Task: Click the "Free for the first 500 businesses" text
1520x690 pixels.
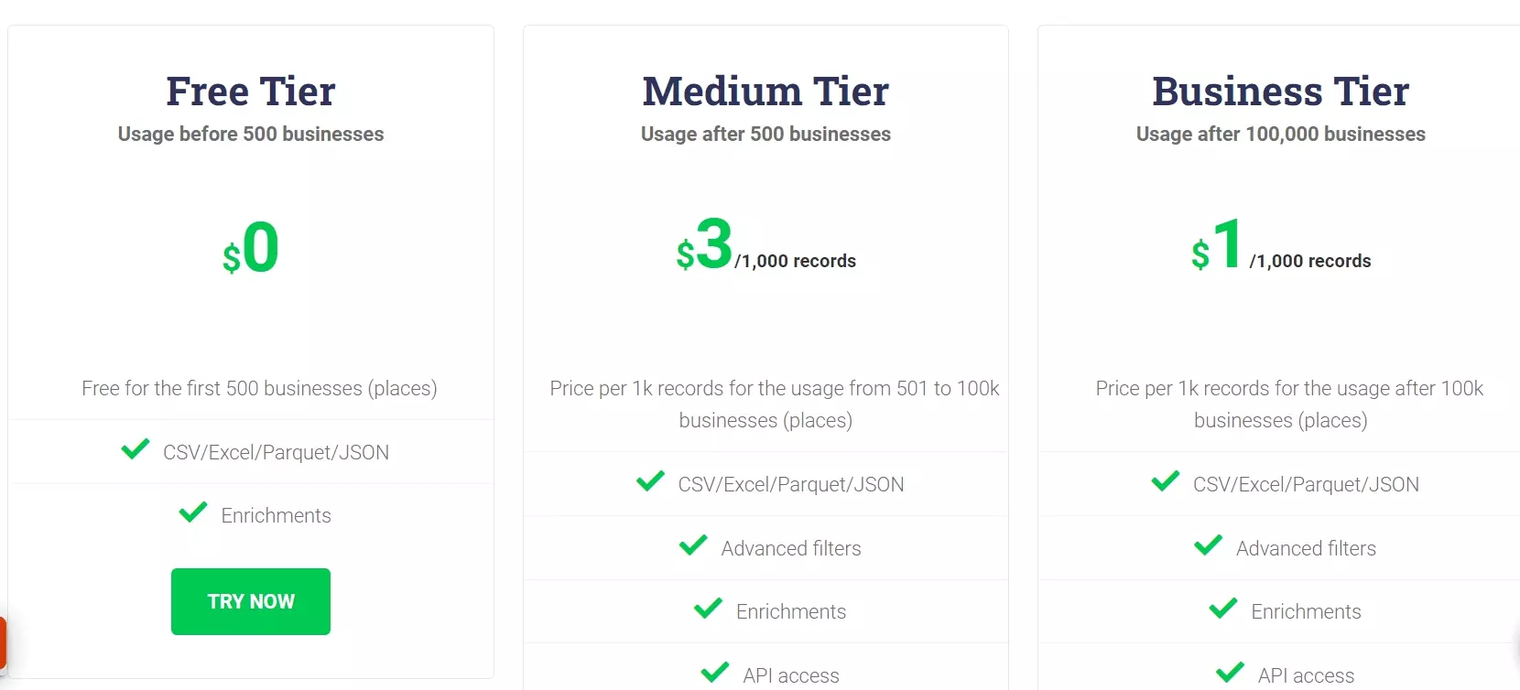Action: click(259, 388)
